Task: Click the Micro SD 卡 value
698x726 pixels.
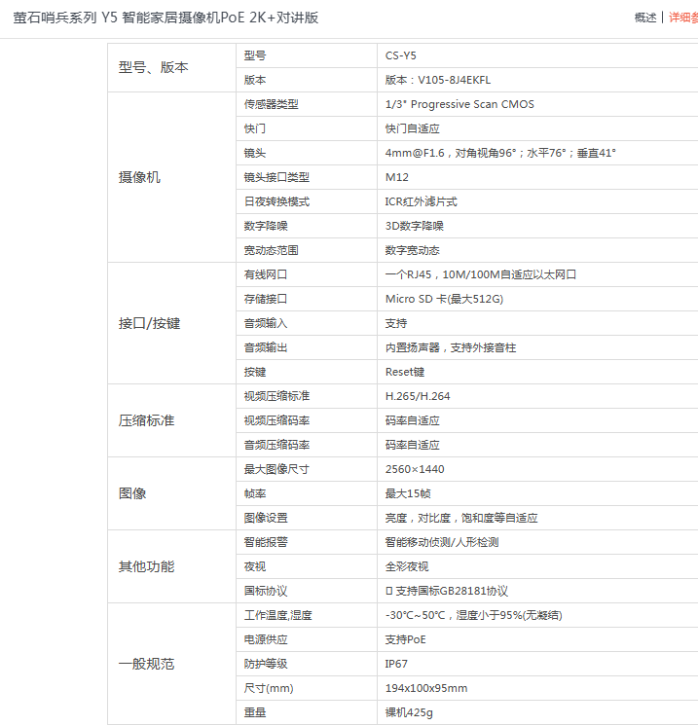Action: click(444, 299)
